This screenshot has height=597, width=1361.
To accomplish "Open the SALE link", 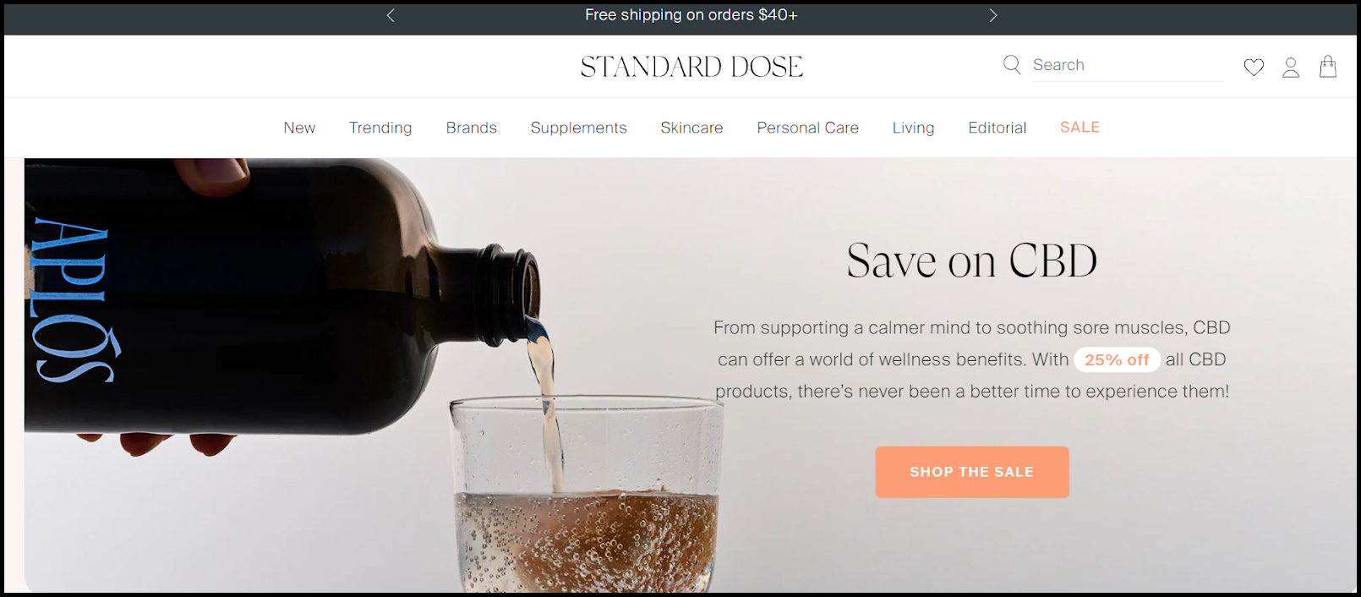I will (x=1080, y=127).
